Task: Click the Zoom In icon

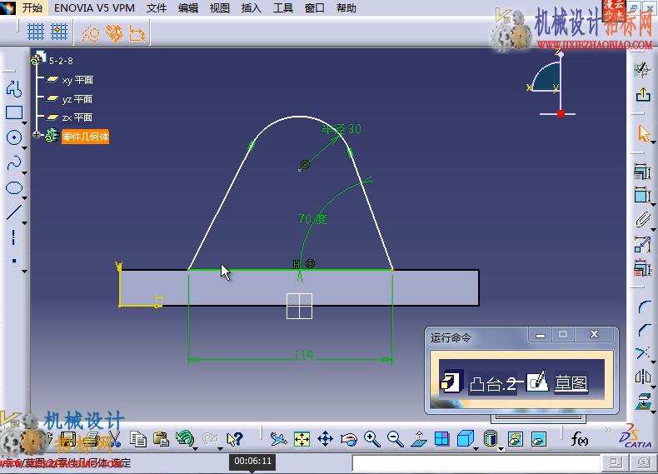Action: pyautogui.click(x=371, y=439)
